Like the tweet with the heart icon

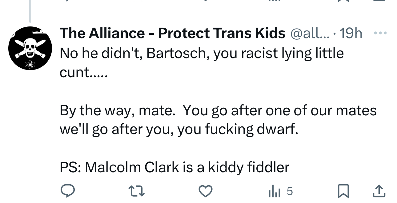click(x=206, y=191)
